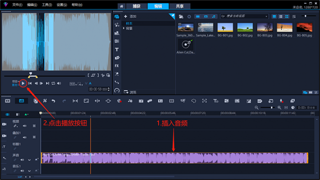Open the 文件 menu
Image resolution: width=320 pixels, height=180 pixels.
[17, 5]
